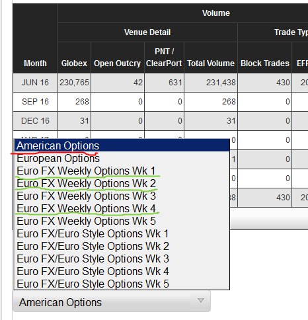
Task: Select Euro FX/Euro Style Options Wk 2
Action: coord(122,246)
